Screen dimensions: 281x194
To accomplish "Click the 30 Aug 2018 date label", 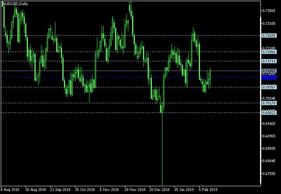I will coord(36,189).
